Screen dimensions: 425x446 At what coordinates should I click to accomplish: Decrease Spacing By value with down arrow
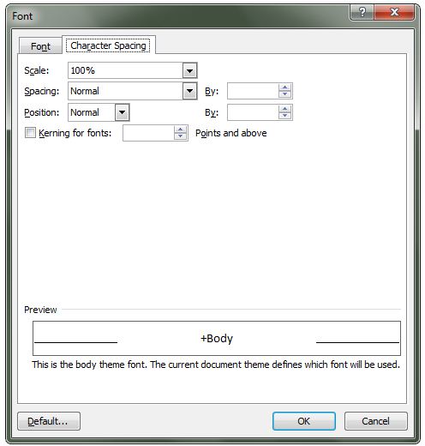[x=284, y=94]
